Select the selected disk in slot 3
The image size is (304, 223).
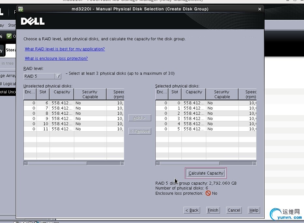click(206, 119)
